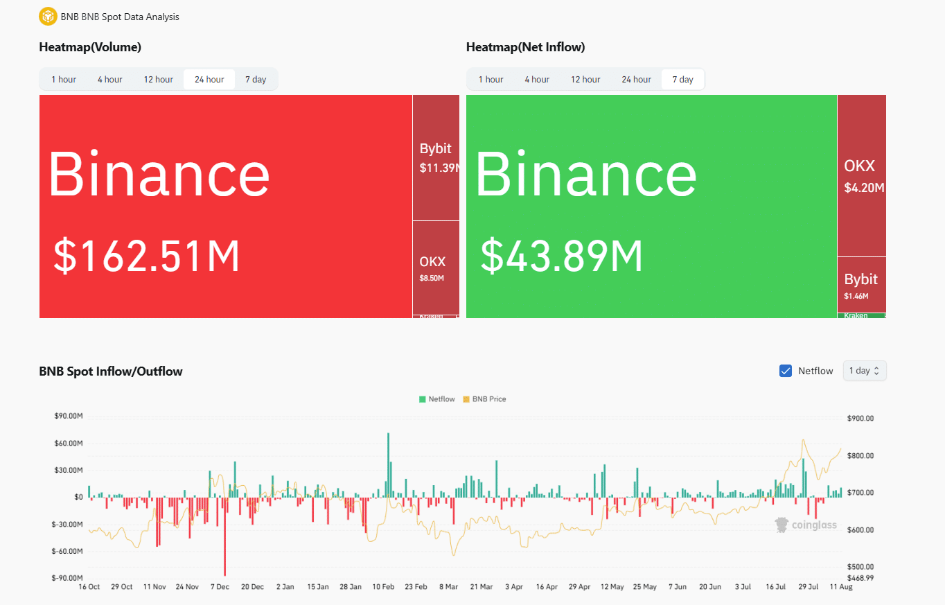Uncheck the Netflow checkbox
The height and width of the screenshot is (605, 945).
(786, 371)
